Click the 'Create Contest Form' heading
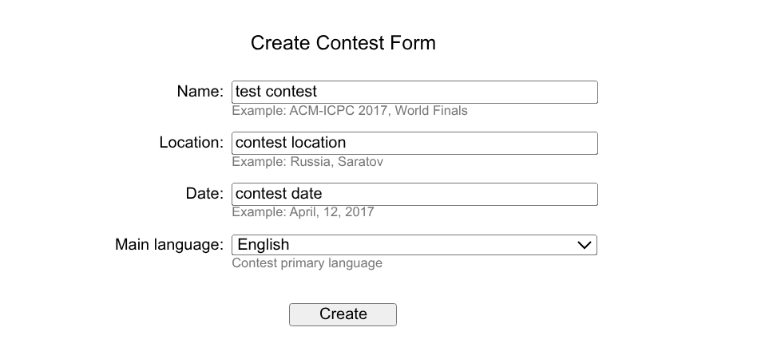Screen dimensions: 761x359 click(343, 43)
